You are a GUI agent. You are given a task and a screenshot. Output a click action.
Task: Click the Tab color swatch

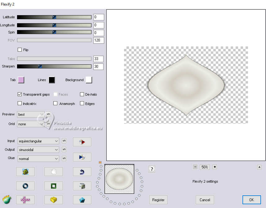(x=21, y=80)
